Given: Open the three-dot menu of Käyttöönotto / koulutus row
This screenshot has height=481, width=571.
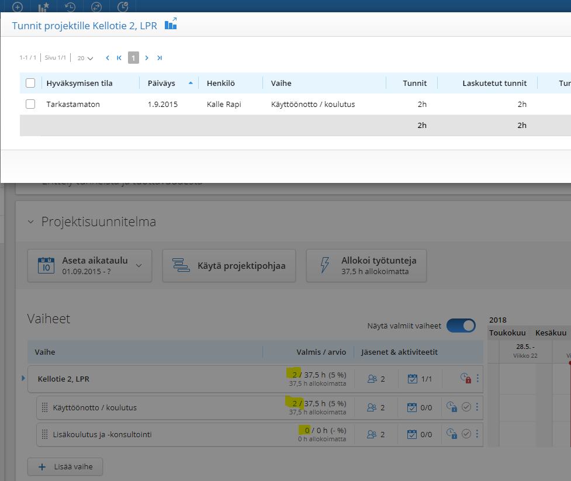Looking at the screenshot, I should tap(477, 407).
